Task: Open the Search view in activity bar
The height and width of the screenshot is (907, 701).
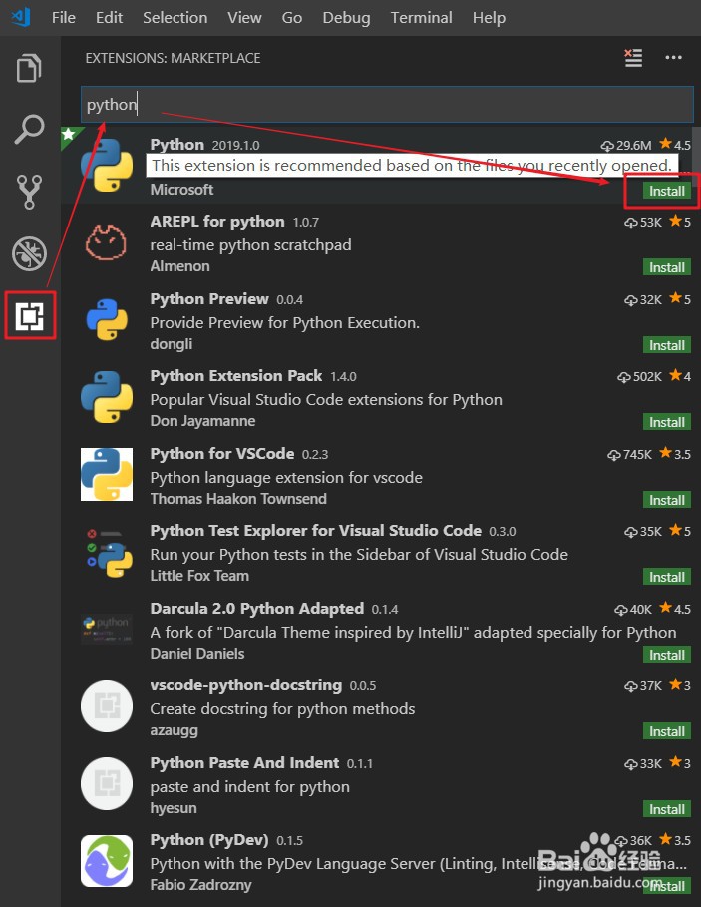Action: pyautogui.click(x=29, y=129)
